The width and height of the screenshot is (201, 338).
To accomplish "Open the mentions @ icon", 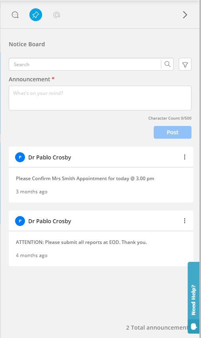I will point(57,15).
